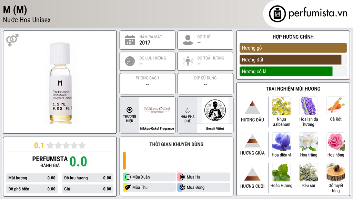
Task: Click the Mùa Xuân flower icon
Action: pos(128,177)
